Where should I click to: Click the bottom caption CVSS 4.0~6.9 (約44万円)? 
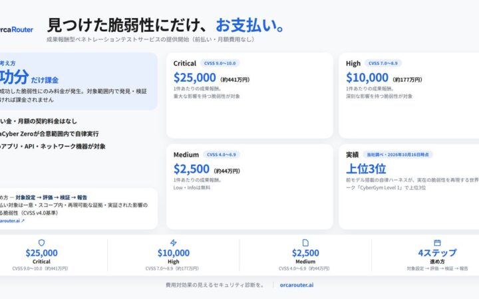pyautogui.click(x=304, y=268)
